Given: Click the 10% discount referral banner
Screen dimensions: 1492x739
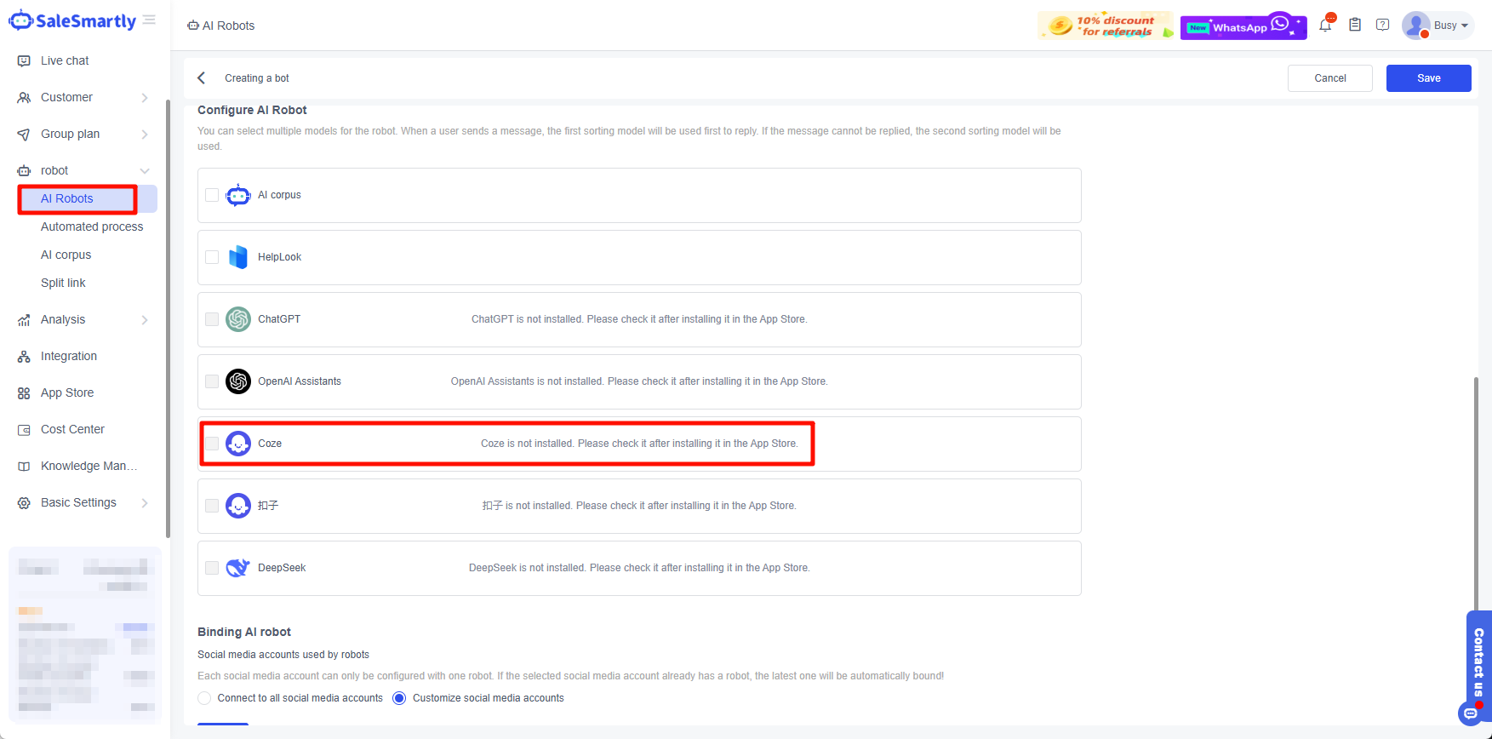Looking at the screenshot, I should tap(1105, 26).
